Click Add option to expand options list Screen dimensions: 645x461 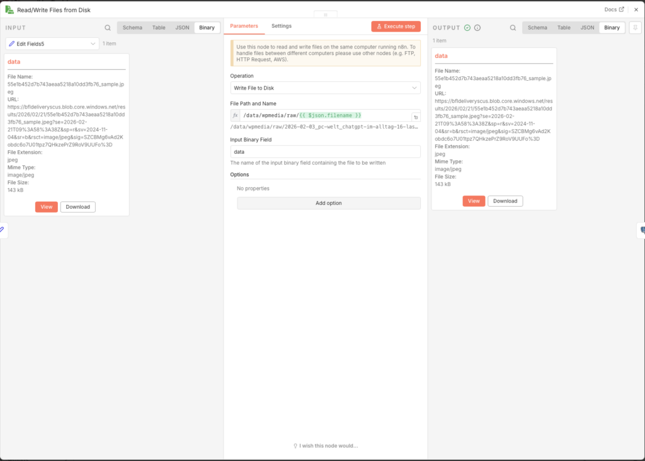point(328,203)
